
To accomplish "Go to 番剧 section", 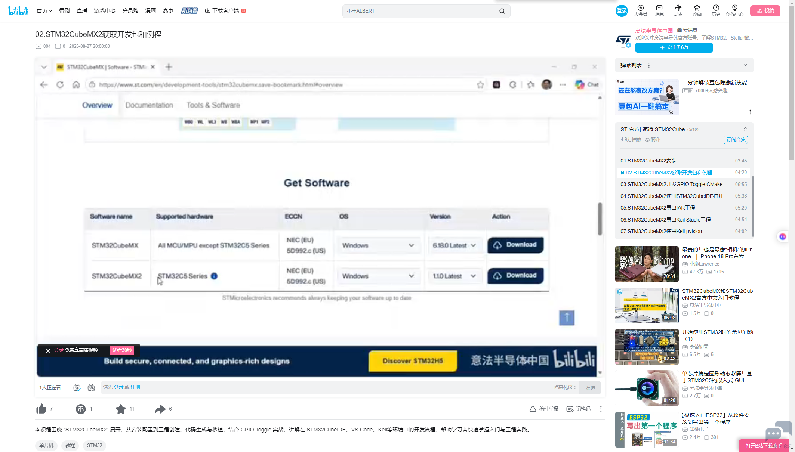I will (64, 11).
